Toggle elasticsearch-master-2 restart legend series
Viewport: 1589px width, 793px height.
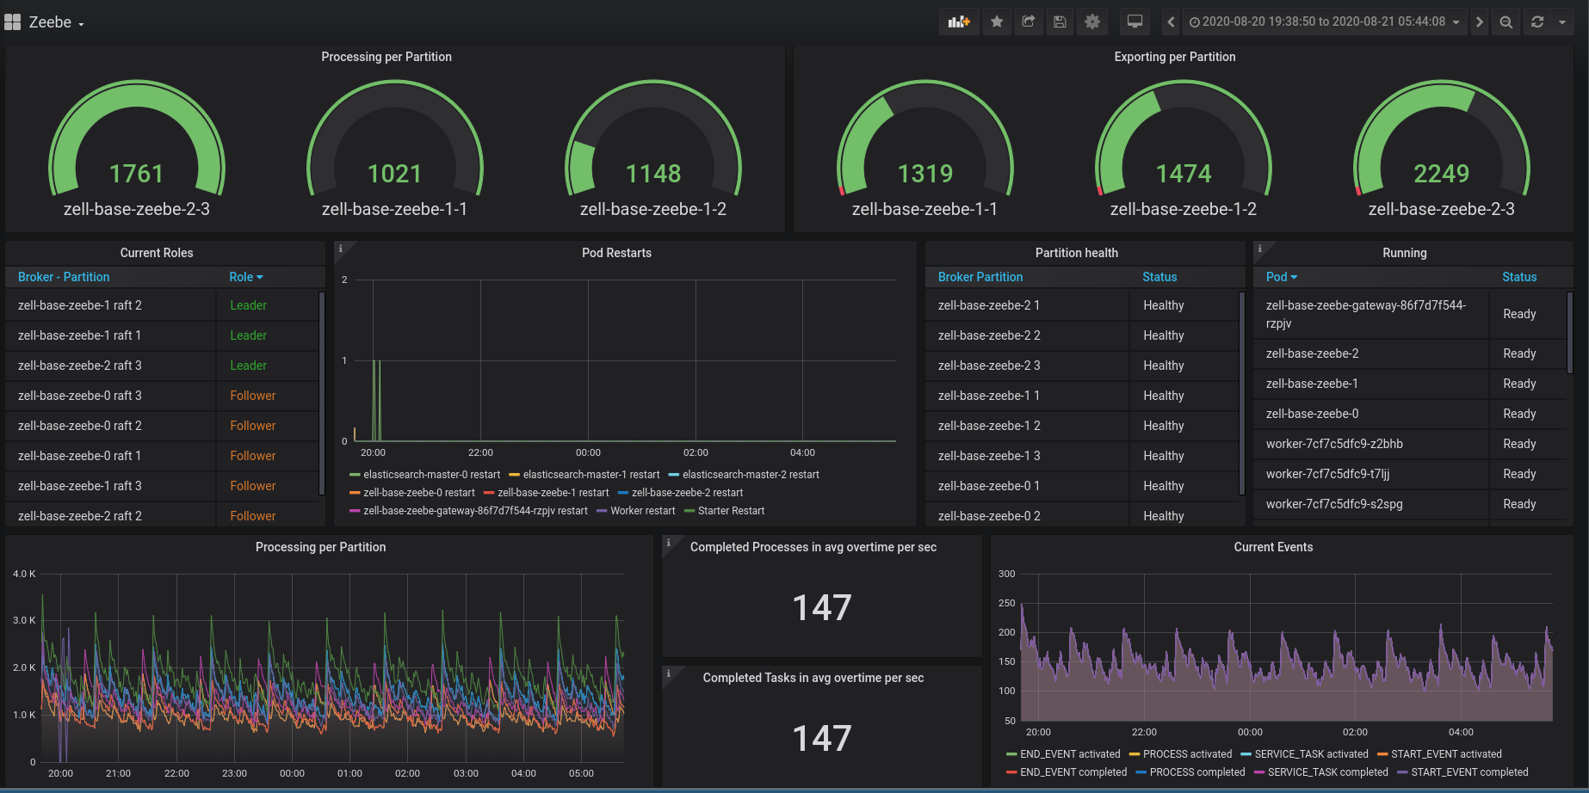click(751, 475)
